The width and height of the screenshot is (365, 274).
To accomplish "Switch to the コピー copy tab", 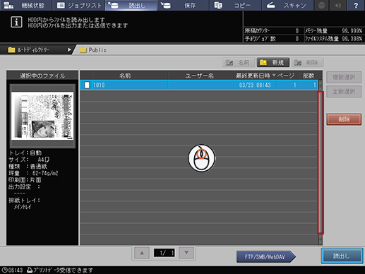I will [x=236, y=5].
